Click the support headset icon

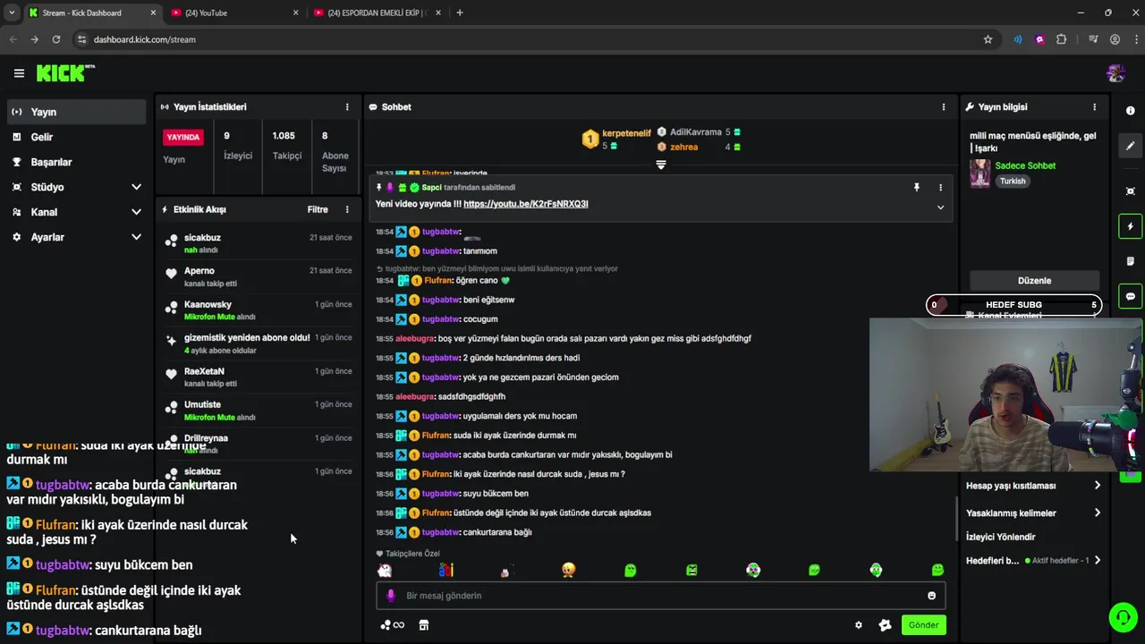[1123, 617]
